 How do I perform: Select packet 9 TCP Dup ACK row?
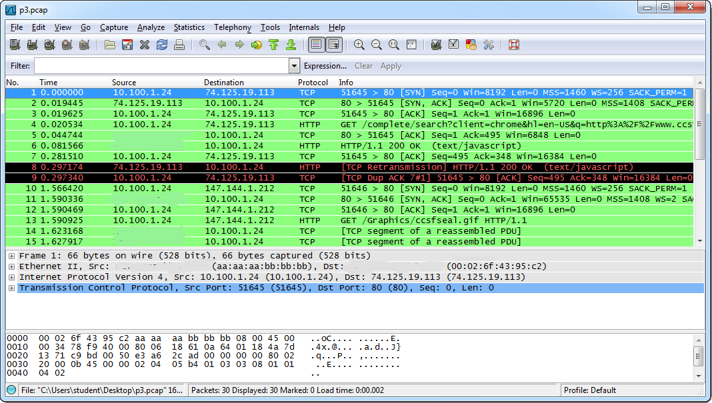pyautogui.click(x=349, y=177)
